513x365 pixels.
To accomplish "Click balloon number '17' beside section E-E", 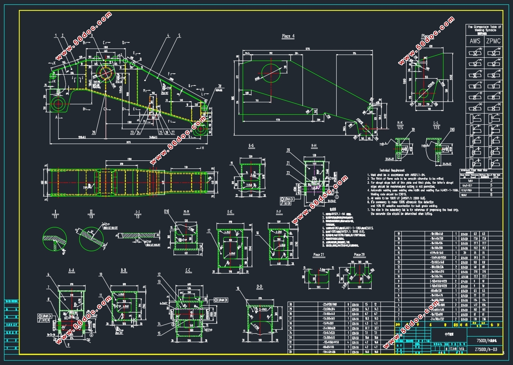I will click(209, 231).
